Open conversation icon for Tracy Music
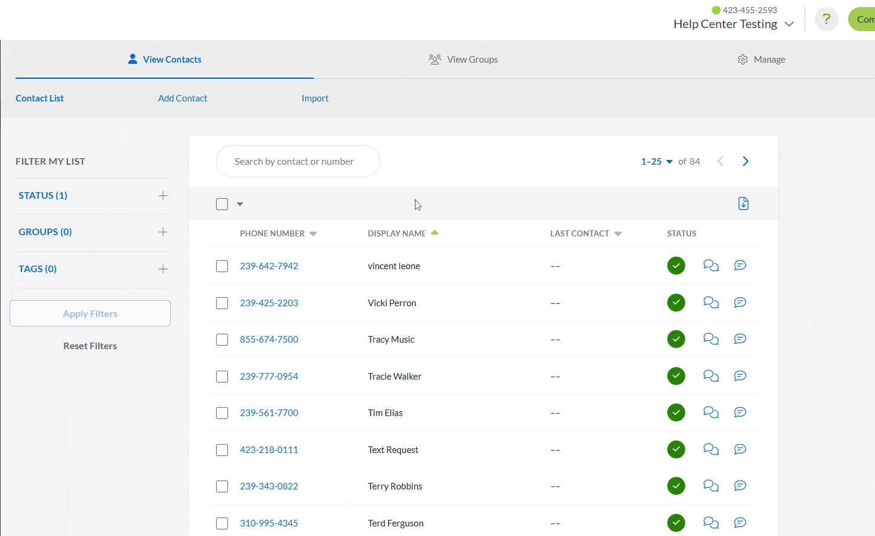 click(x=710, y=339)
